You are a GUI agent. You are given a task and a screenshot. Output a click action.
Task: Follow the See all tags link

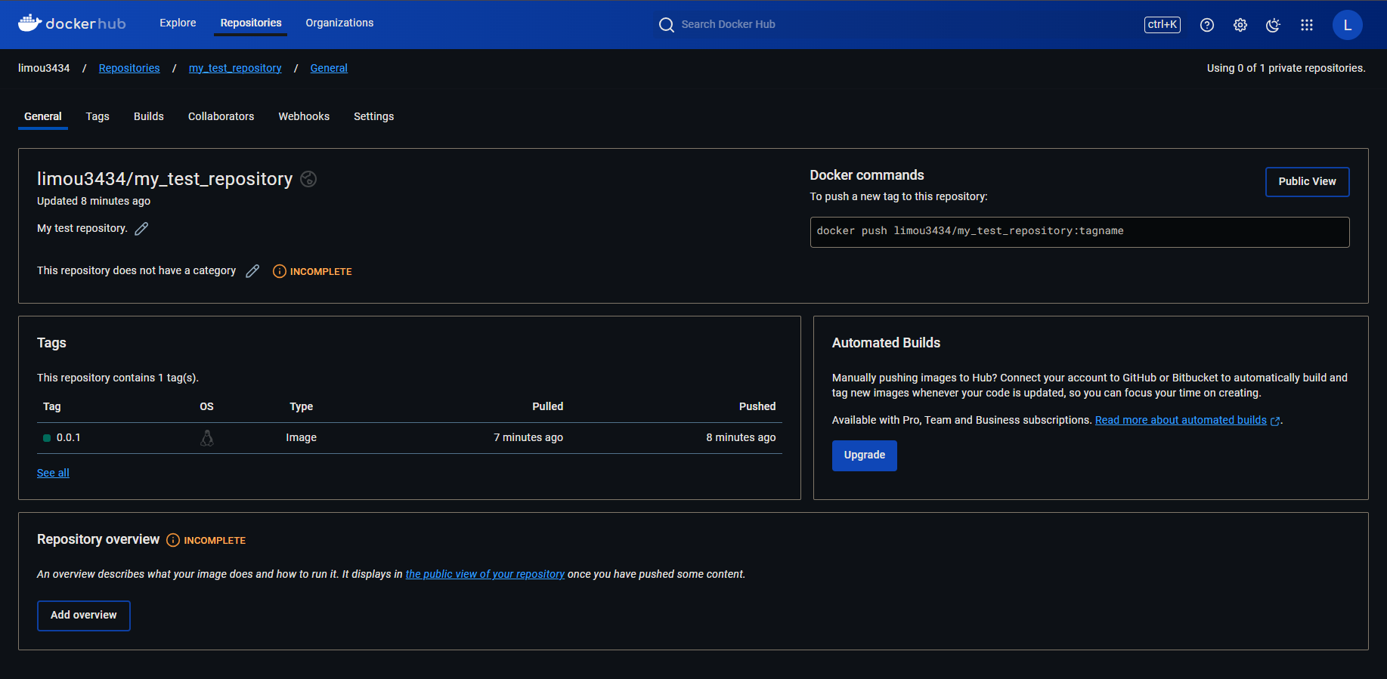tap(53, 473)
